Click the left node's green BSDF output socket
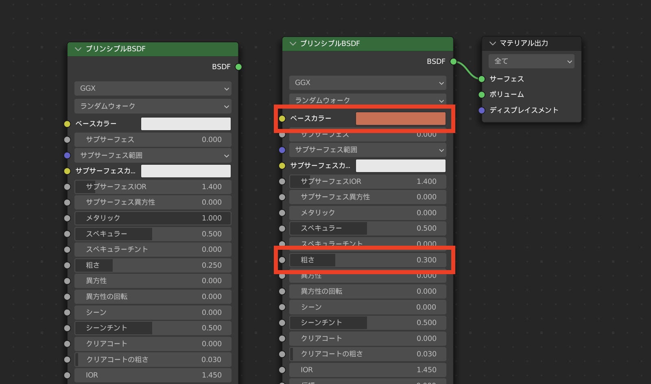Image resolution: width=651 pixels, height=384 pixels. click(238, 67)
